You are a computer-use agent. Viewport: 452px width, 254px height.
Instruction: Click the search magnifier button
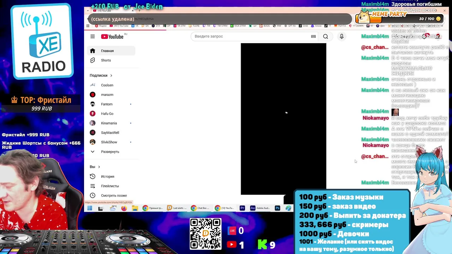click(x=326, y=36)
